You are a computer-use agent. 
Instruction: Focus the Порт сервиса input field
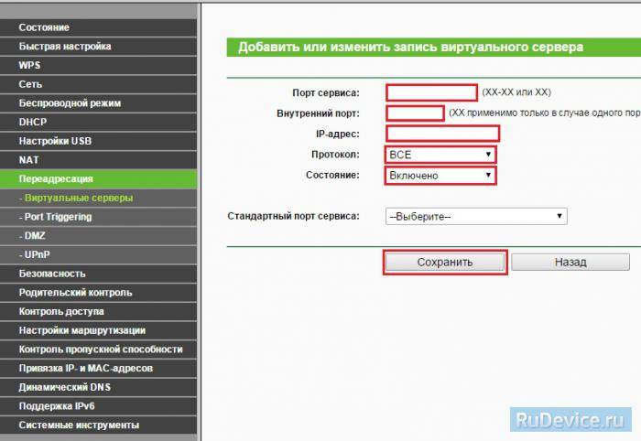tap(431, 92)
